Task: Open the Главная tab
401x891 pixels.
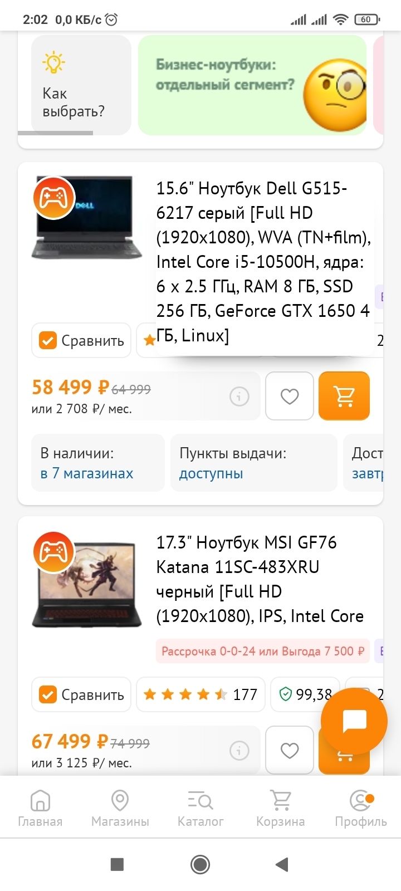Action: click(x=40, y=807)
